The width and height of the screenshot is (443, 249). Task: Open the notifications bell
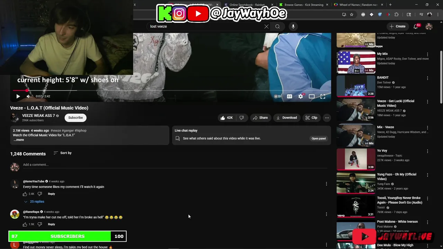[x=416, y=26]
